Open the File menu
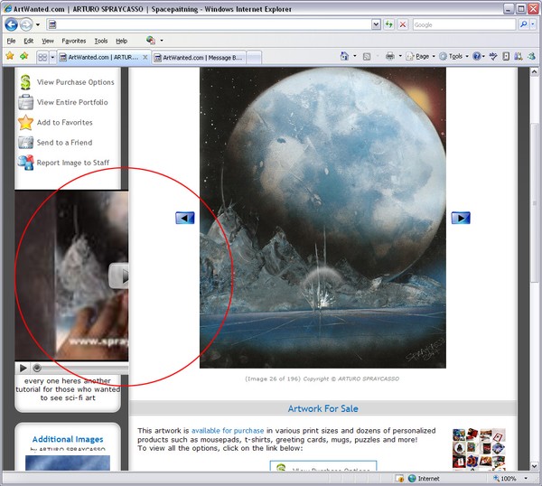The width and height of the screenshot is (542, 486). click(11, 41)
